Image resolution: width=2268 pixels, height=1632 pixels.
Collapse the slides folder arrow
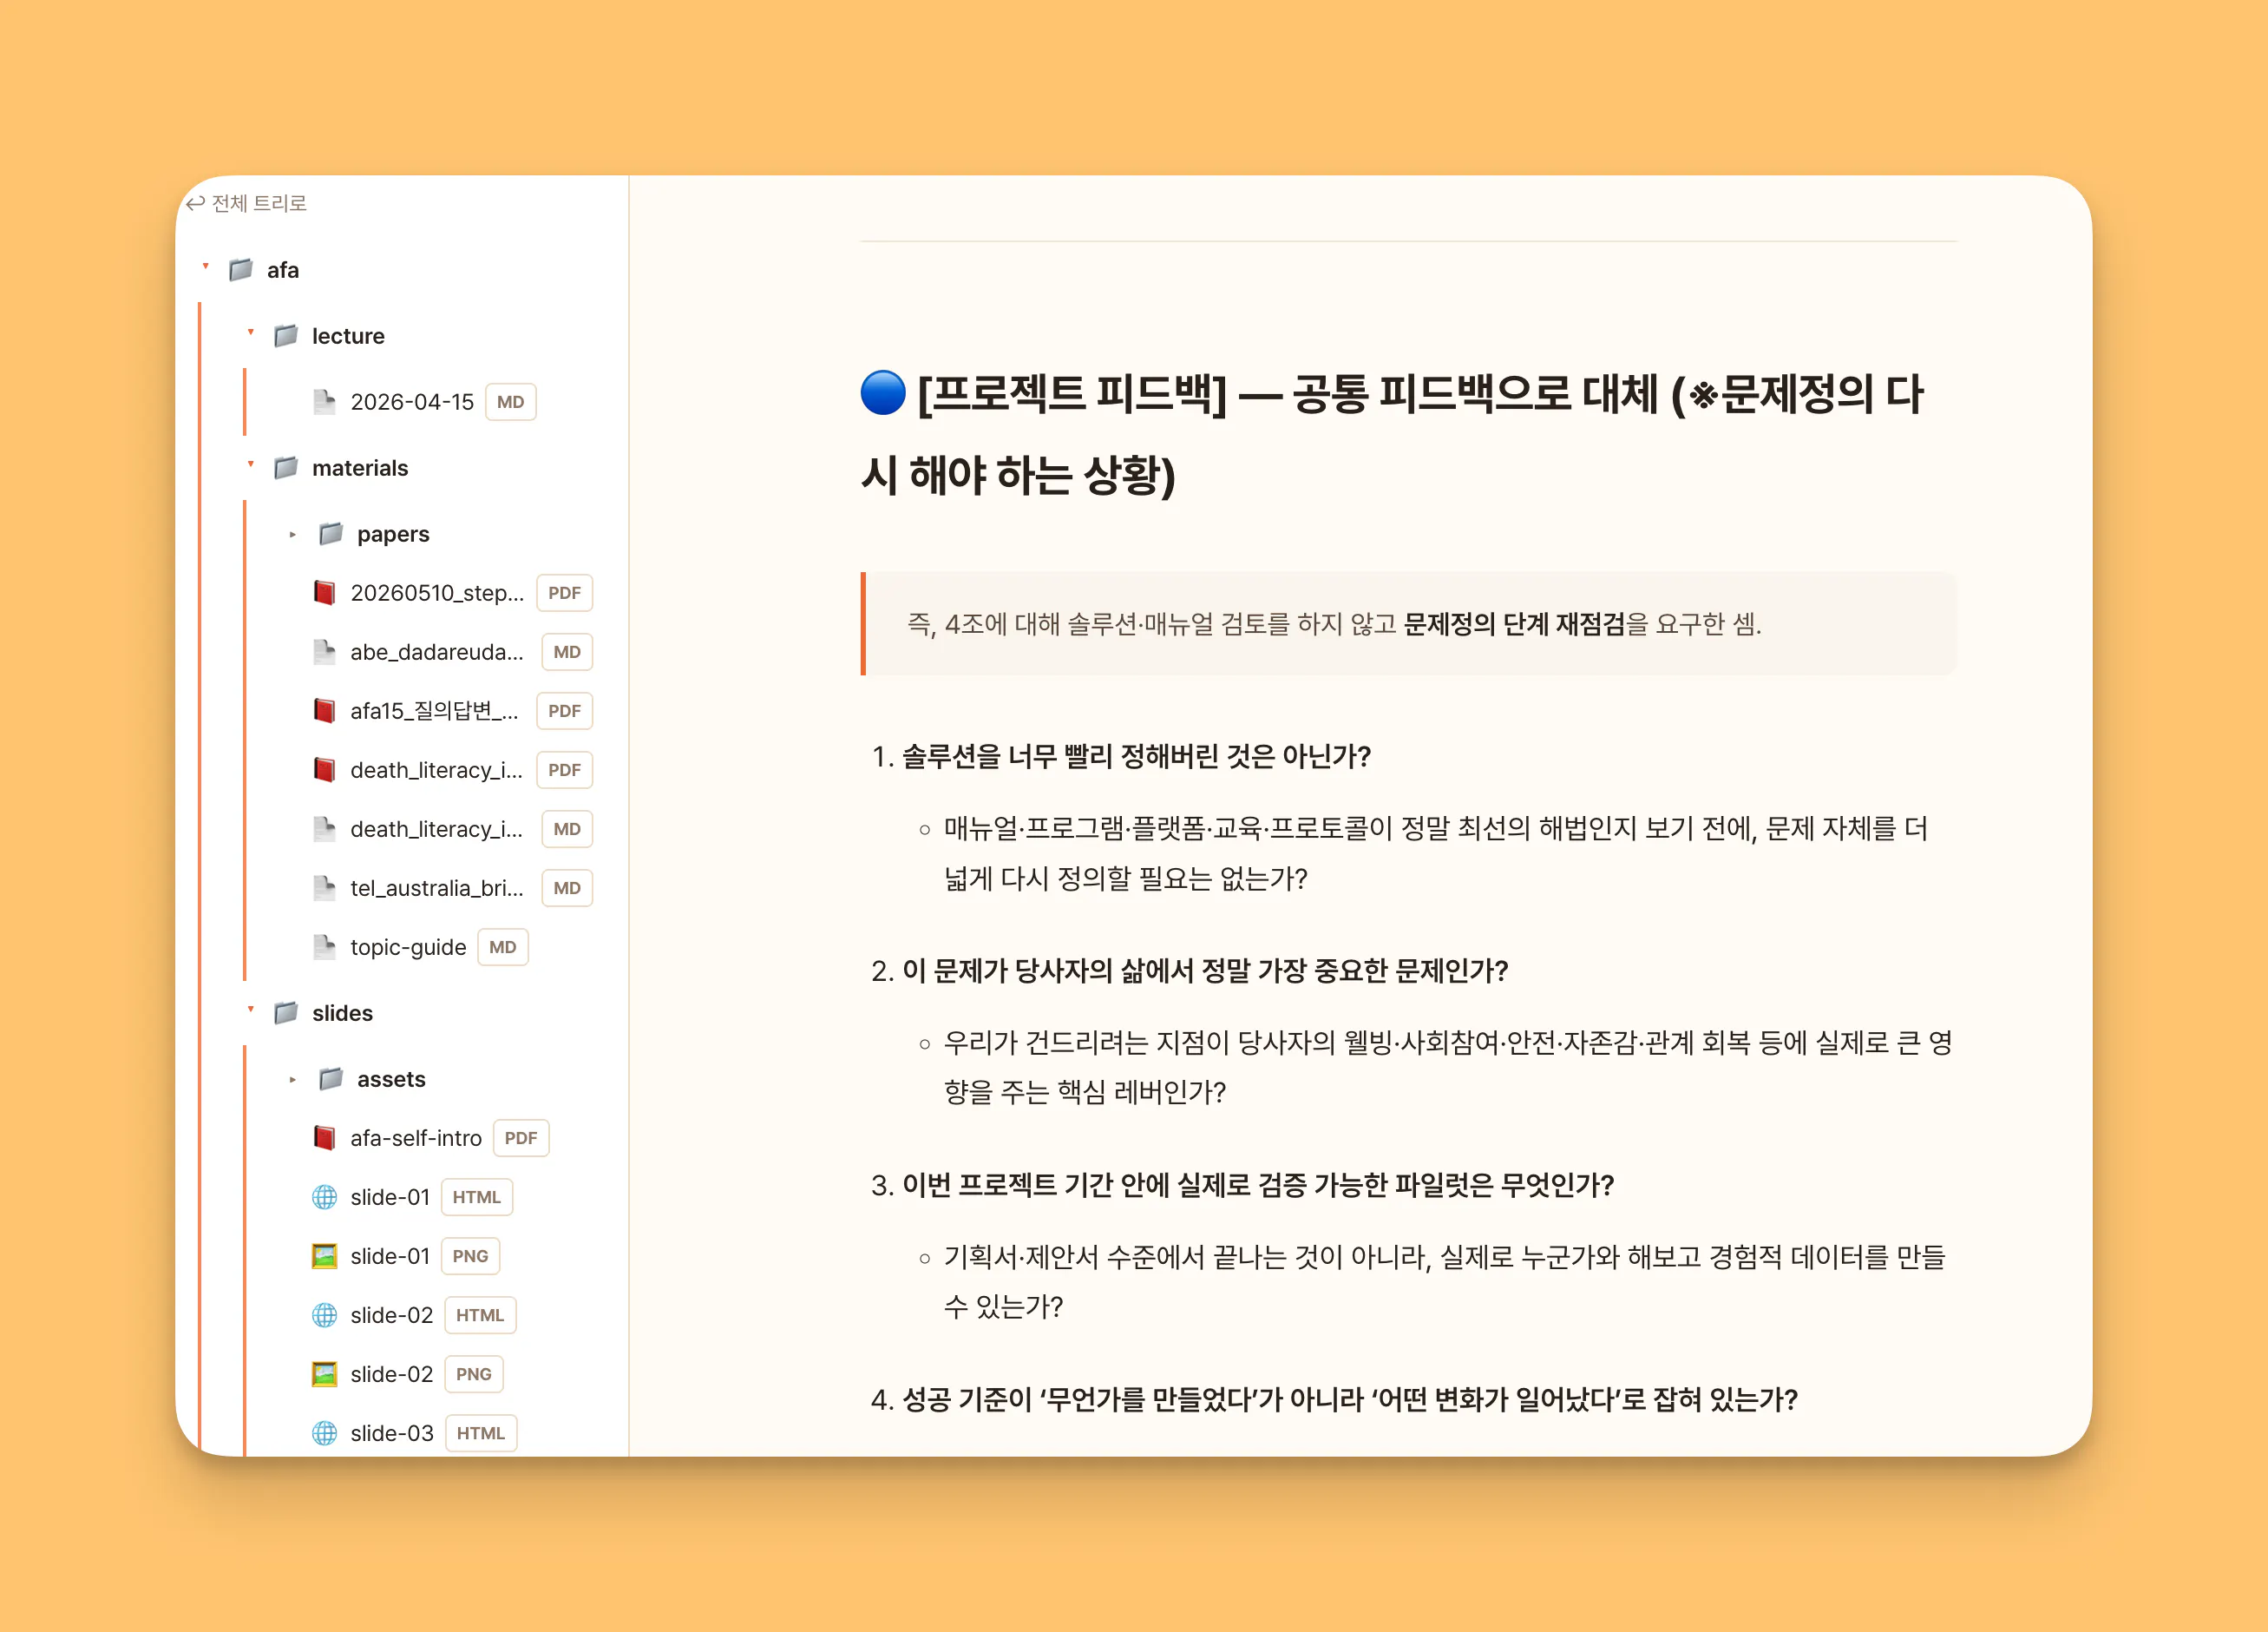251,1010
